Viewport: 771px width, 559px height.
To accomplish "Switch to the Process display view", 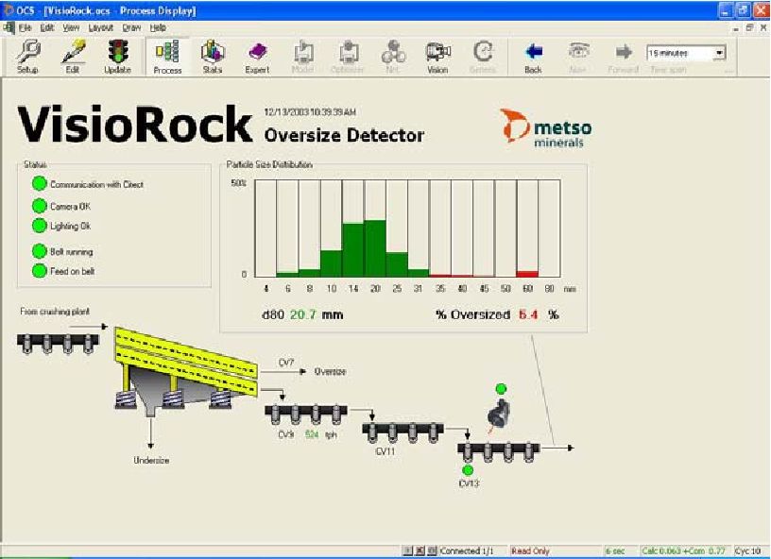I will point(167,57).
